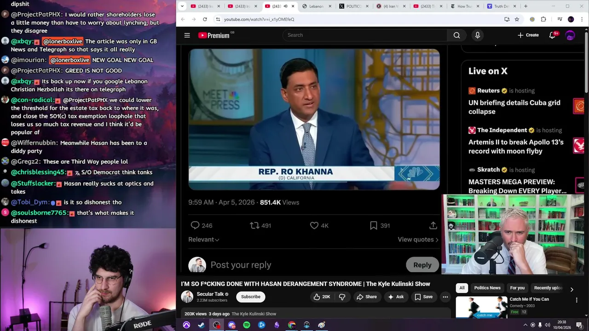The image size is (589, 331).
Task: Open Artemis II moon flyby story
Action: click(x=516, y=147)
